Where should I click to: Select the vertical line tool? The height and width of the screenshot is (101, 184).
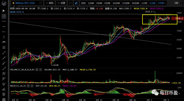(x=4, y=37)
